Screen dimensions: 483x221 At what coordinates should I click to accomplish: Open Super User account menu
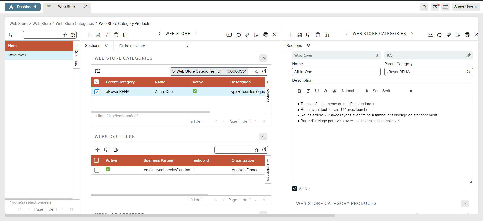466,7
